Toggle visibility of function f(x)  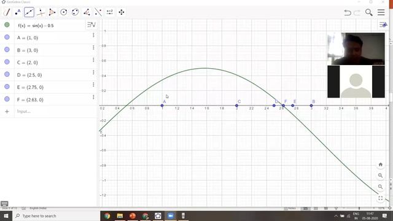tap(7, 25)
